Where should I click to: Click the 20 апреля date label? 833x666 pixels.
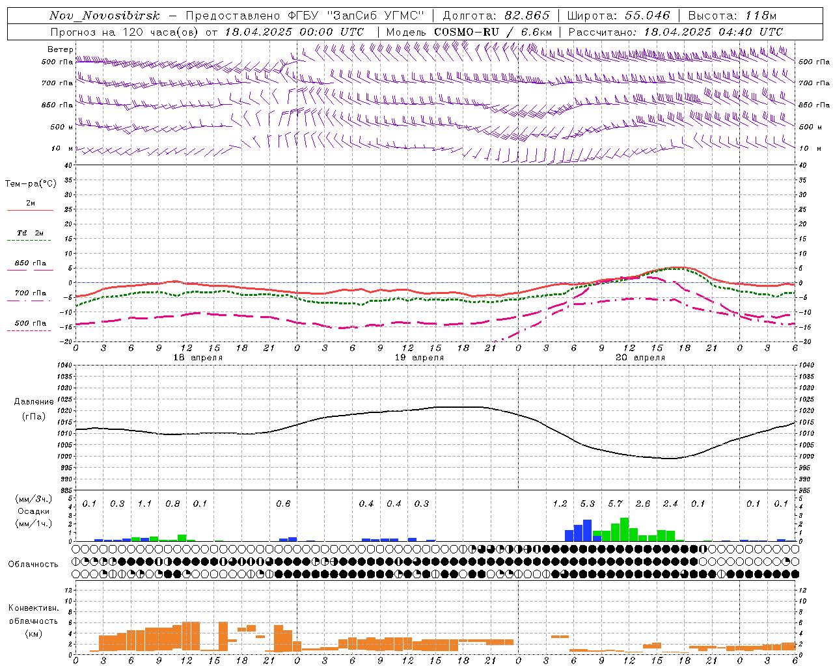click(641, 358)
